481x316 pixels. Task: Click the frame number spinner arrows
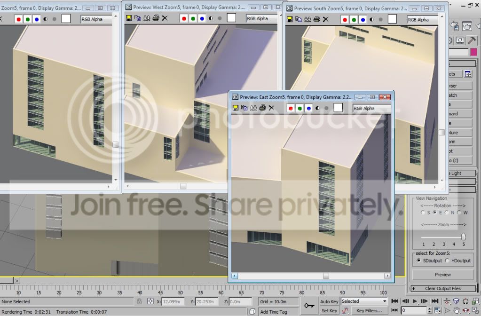(429, 310)
